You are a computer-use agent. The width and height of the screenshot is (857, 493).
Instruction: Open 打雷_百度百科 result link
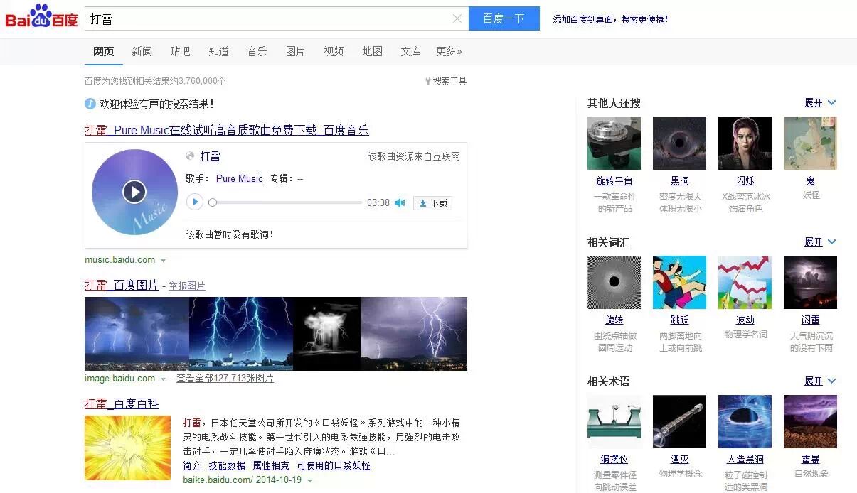click(122, 403)
